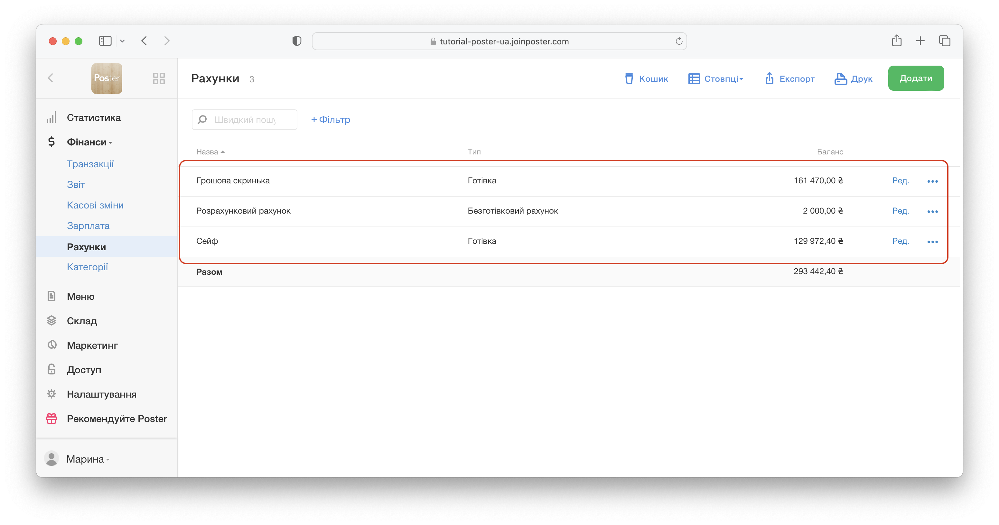Viewport: 999px width, 525px height.
Task: Click balance 161 470,00 ₴
Action: [818, 181]
